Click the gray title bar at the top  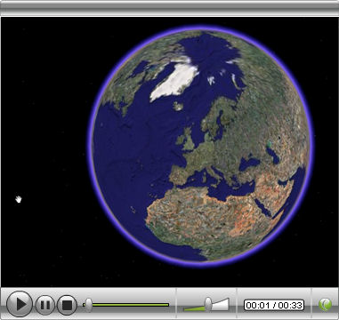pos(169,8)
